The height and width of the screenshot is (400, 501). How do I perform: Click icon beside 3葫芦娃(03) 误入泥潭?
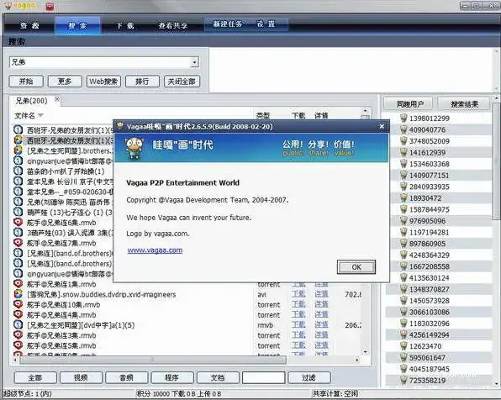[18, 233]
